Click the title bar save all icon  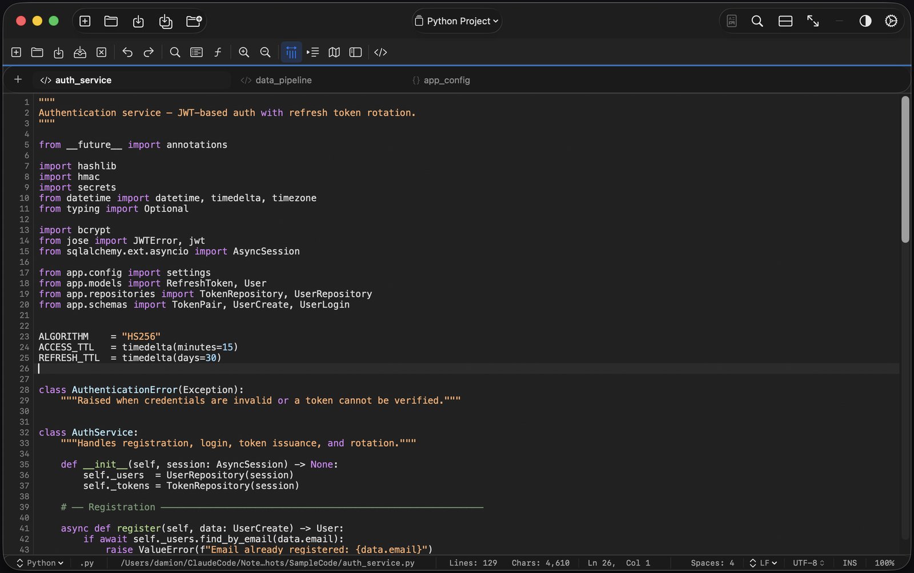coord(166,21)
